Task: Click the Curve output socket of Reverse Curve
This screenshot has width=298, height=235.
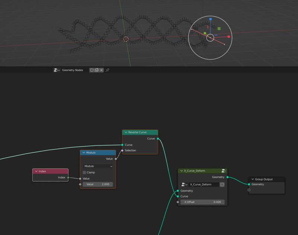Action: coord(158,138)
